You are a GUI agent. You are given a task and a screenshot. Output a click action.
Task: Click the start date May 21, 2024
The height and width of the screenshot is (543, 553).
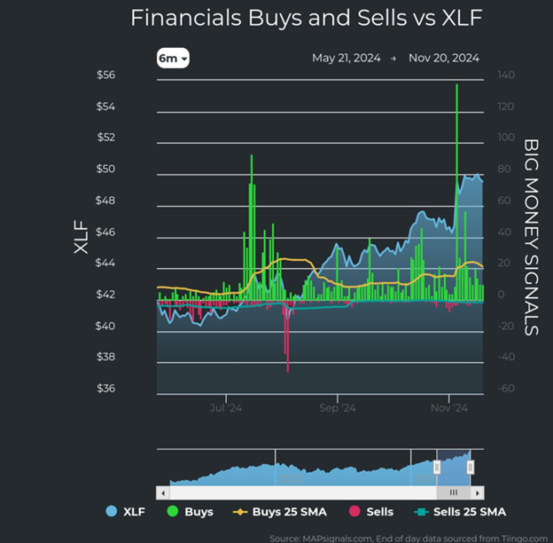pos(346,59)
